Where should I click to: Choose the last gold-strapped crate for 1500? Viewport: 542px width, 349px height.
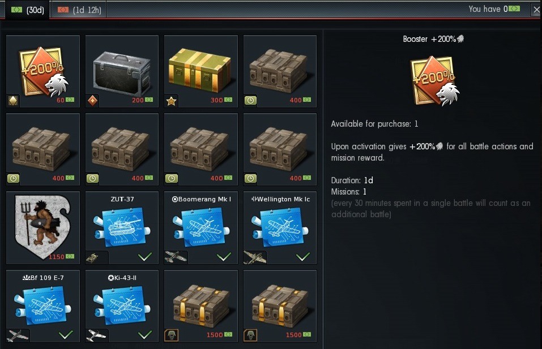click(x=280, y=306)
